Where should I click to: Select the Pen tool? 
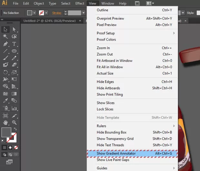[5, 44]
